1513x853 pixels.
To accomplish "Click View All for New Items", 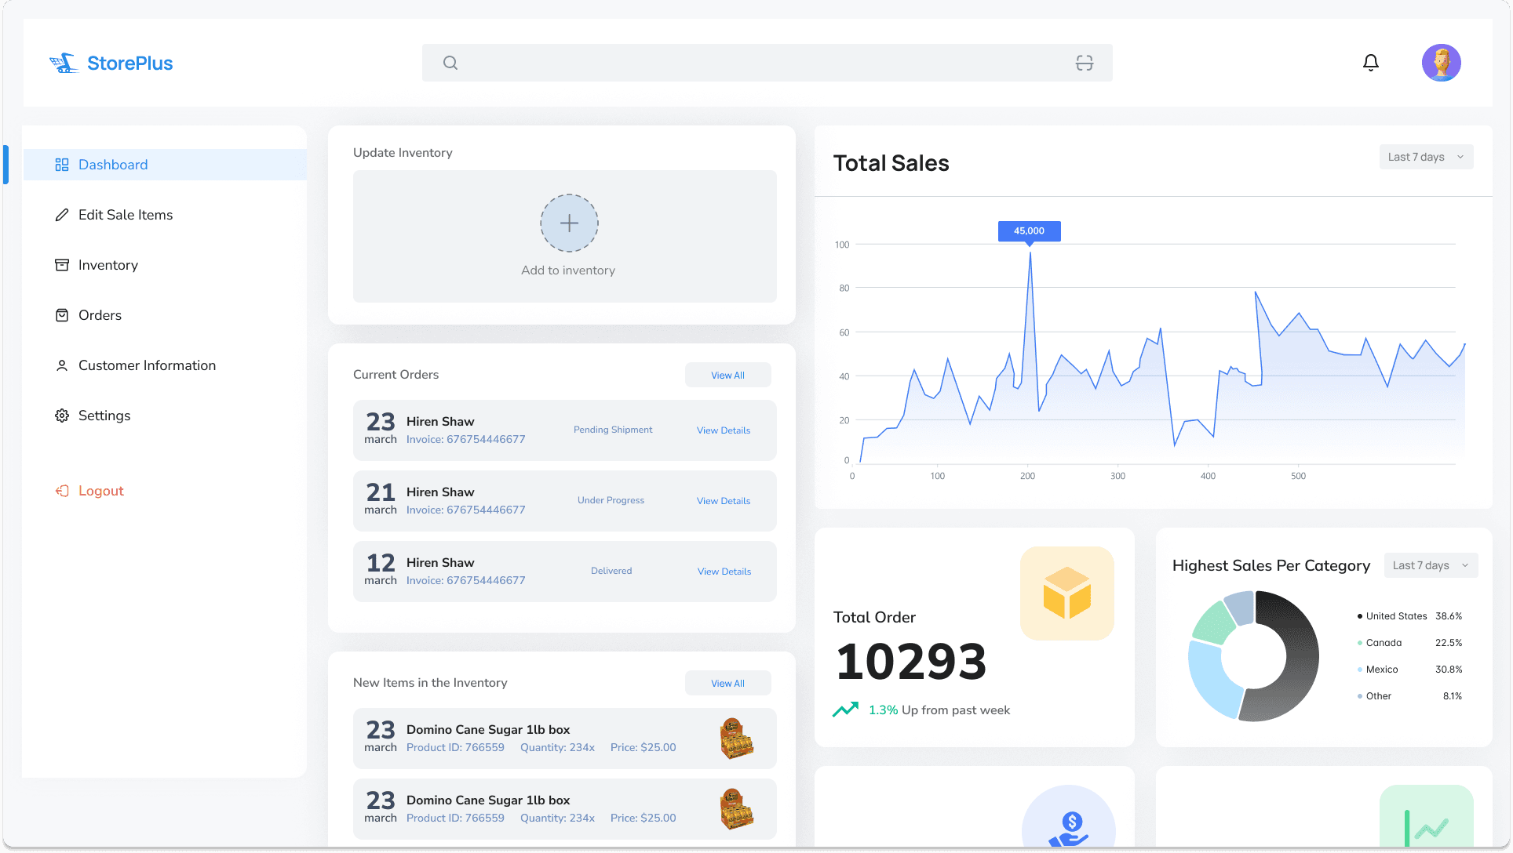I will pyautogui.click(x=727, y=684).
